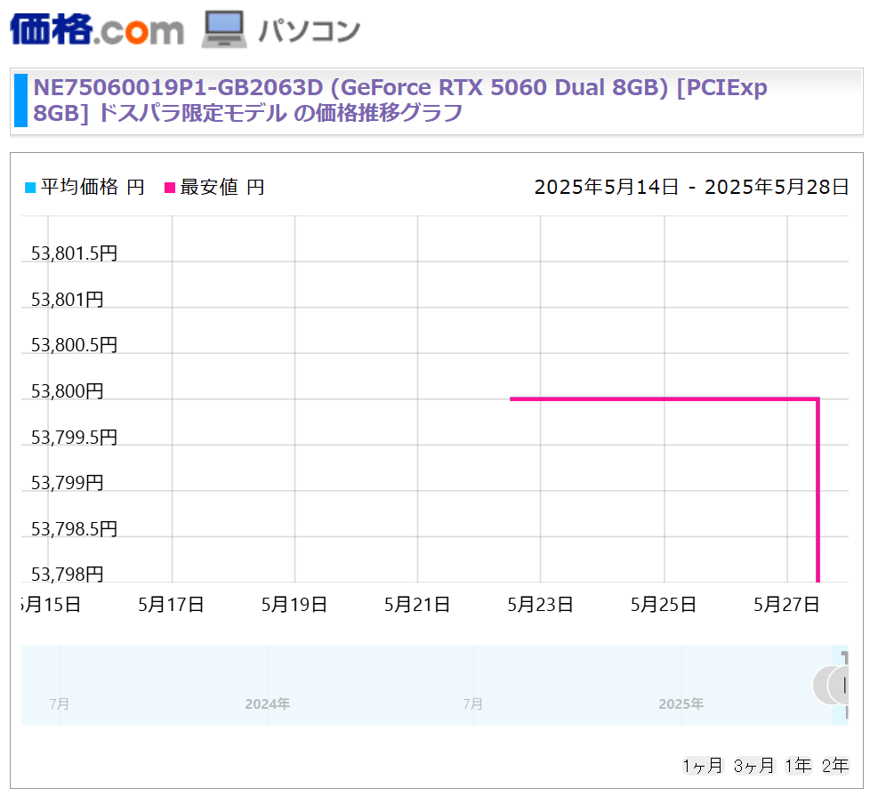Toggle the pink 最安値 legend marker
Image resolution: width=870 pixels, height=796 pixels.
coord(170,188)
